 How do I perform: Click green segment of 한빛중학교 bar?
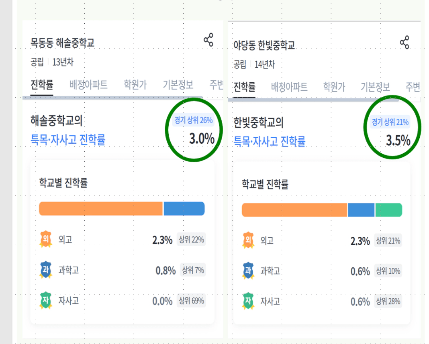[389, 210]
